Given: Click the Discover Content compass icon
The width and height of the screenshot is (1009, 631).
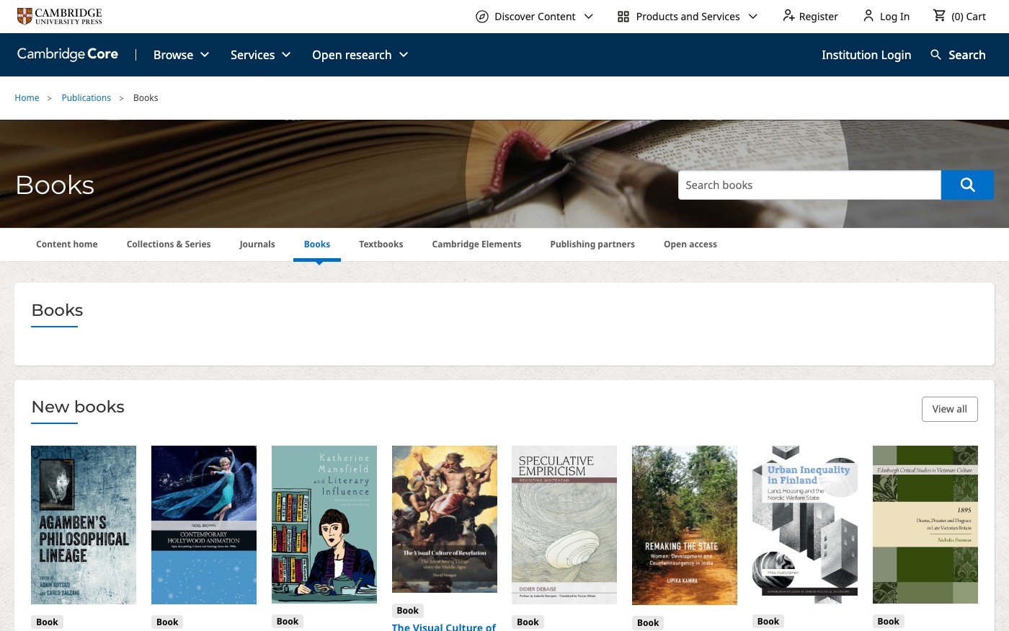Looking at the screenshot, I should pos(482,17).
